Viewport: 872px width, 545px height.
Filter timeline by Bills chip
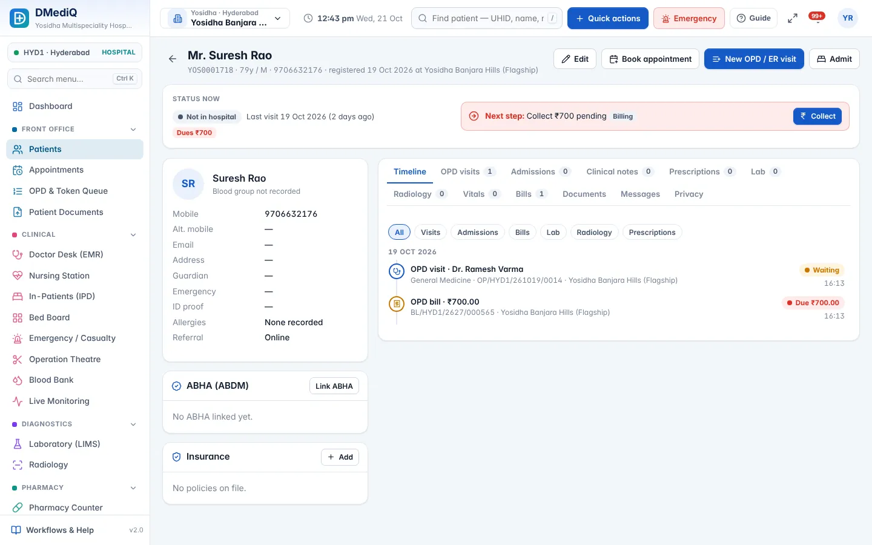pyautogui.click(x=523, y=233)
